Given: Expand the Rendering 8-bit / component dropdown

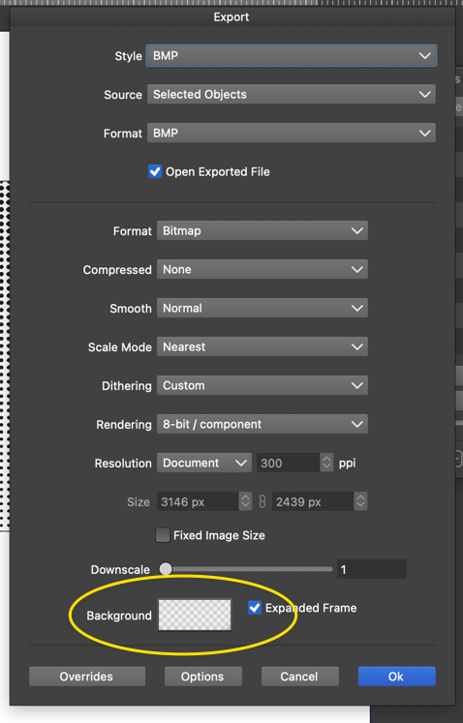Looking at the screenshot, I should (x=262, y=424).
